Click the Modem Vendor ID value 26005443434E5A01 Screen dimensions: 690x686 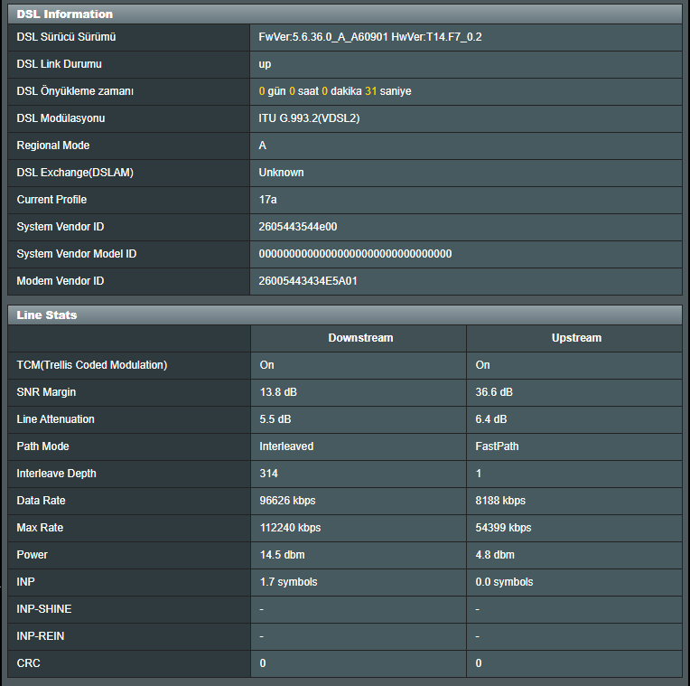click(x=308, y=281)
